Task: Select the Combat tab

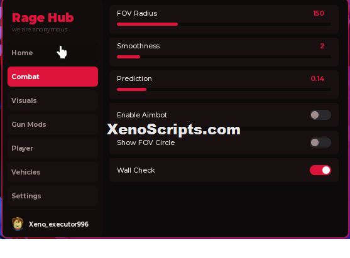Action: (x=53, y=77)
